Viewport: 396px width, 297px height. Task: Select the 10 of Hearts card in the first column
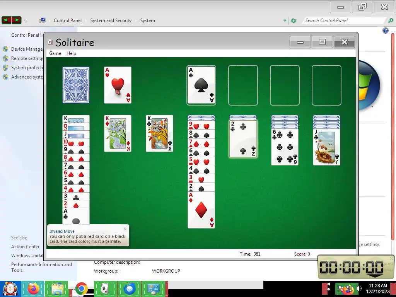pyautogui.click(x=76, y=142)
